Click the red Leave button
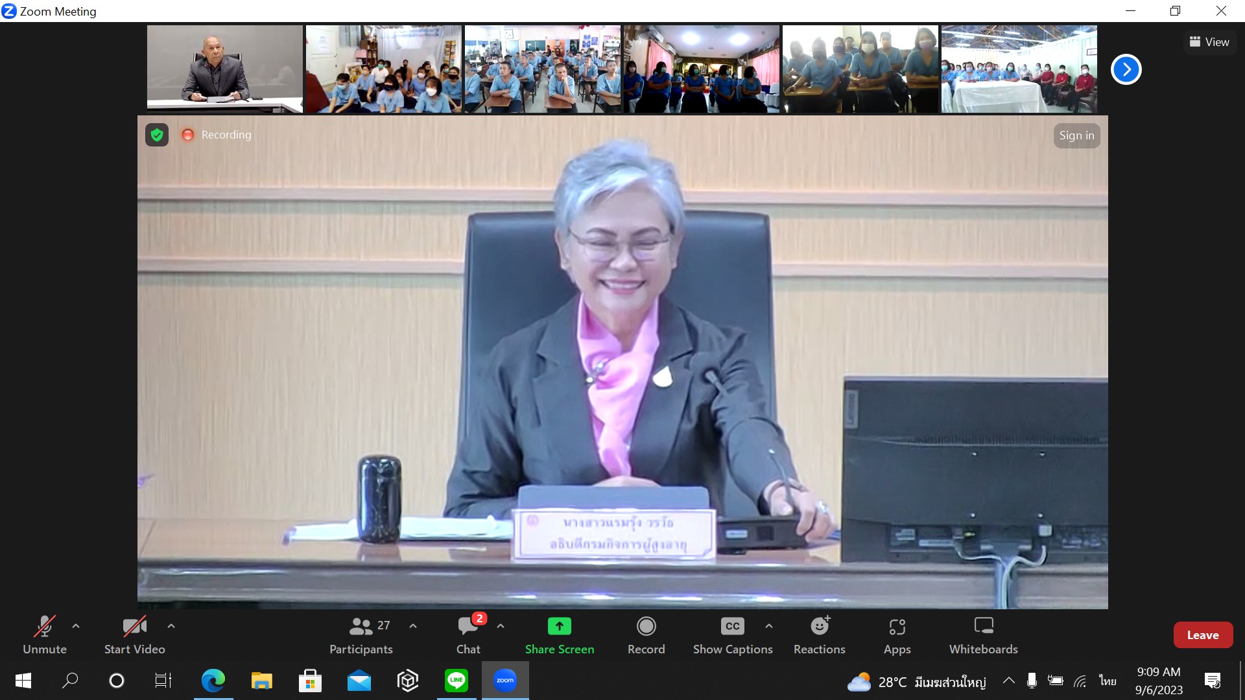 point(1202,635)
